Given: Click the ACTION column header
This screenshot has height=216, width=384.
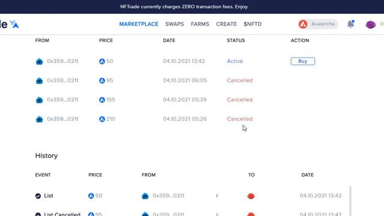Looking at the screenshot, I should [300, 40].
